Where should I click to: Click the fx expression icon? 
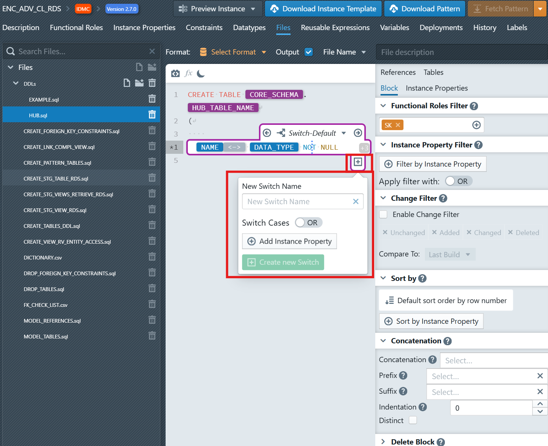tap(188, 74)
